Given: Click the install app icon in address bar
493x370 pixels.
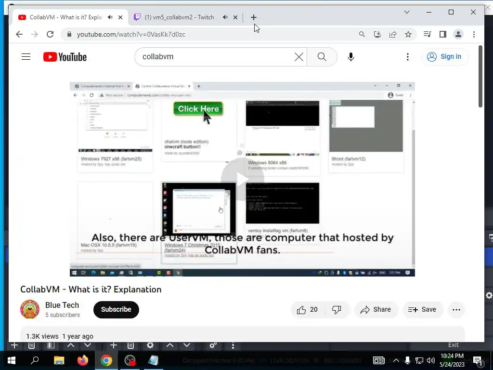Looking at the screenshot, I should point(377,34).
